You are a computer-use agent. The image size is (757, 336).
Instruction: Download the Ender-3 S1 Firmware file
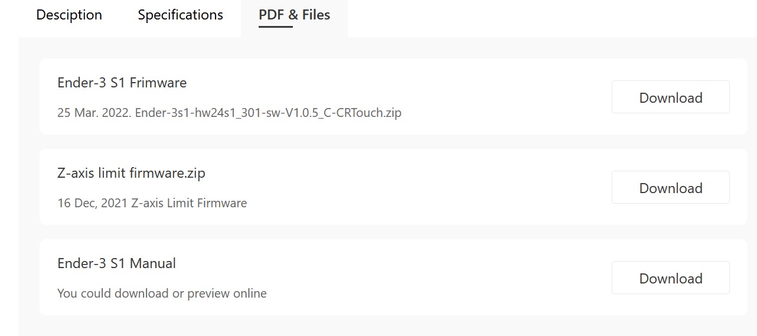(x=670, y=97)
